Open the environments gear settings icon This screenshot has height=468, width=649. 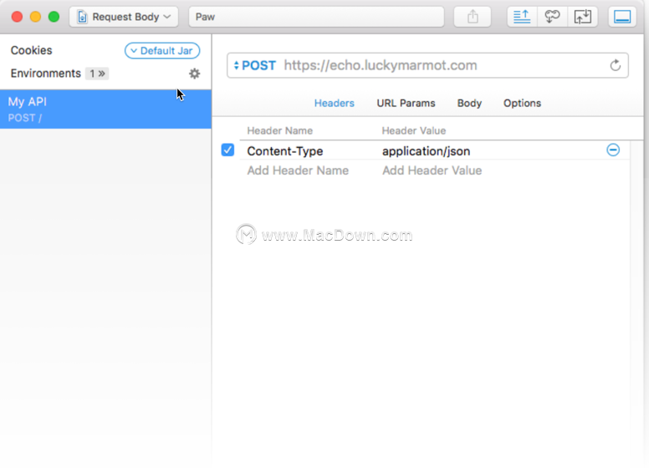(x=194, y=74)
